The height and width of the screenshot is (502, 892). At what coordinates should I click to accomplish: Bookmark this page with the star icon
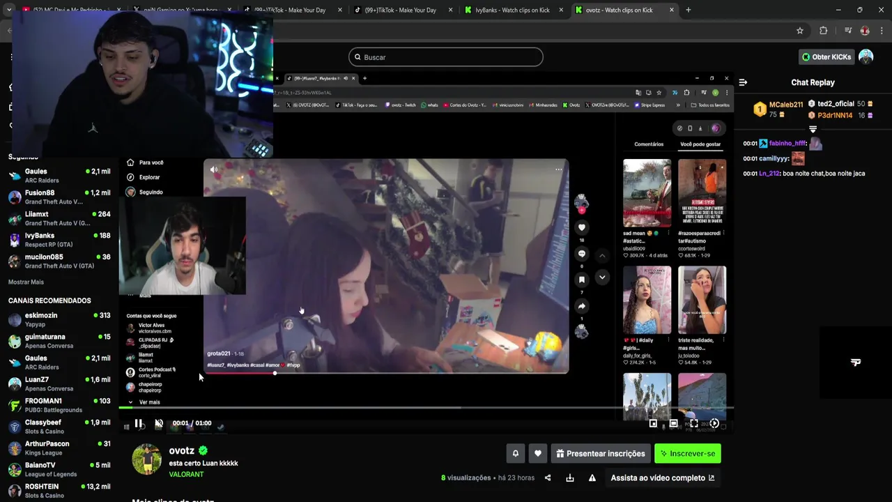point(800,31)
